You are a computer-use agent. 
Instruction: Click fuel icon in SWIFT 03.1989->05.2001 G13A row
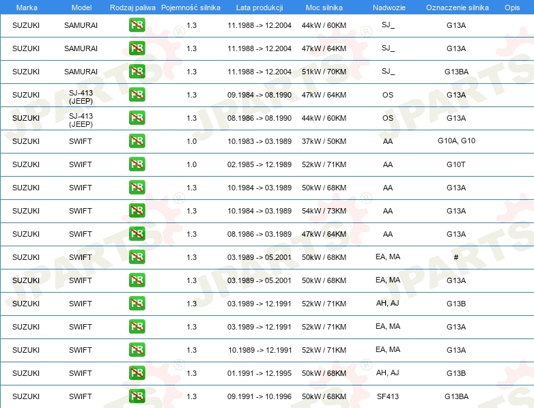[137, 280]
